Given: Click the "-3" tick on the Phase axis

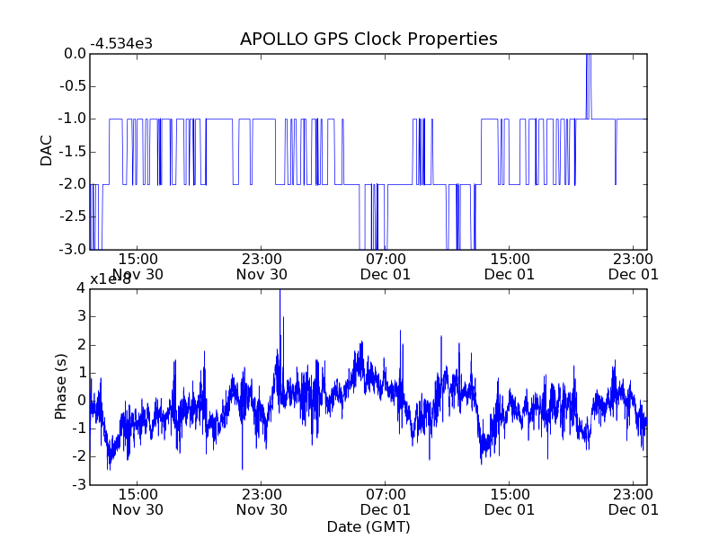Looking at the screenshot, I should click(x=79, y=484).
